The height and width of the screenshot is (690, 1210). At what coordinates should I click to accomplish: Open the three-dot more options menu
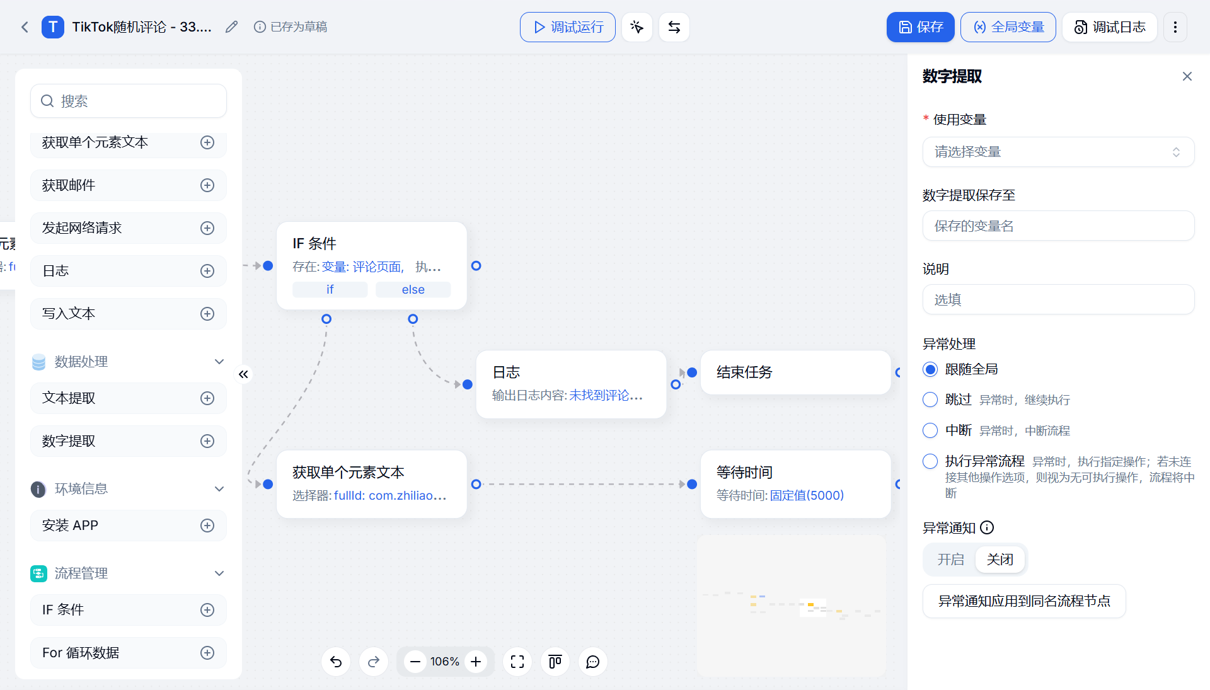pos(1175,27)
